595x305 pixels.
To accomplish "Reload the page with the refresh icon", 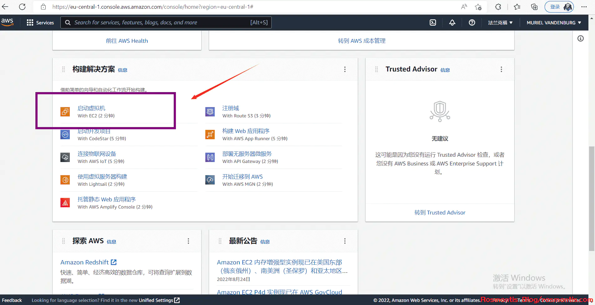I will pyautogui.click(x=22, y=7).
